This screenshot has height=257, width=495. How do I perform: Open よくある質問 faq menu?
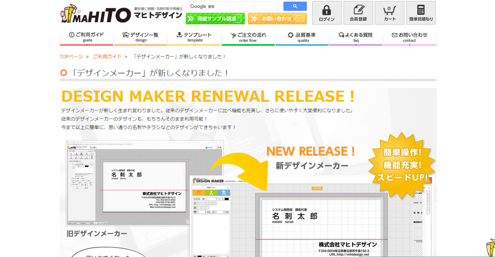point(356,37)
